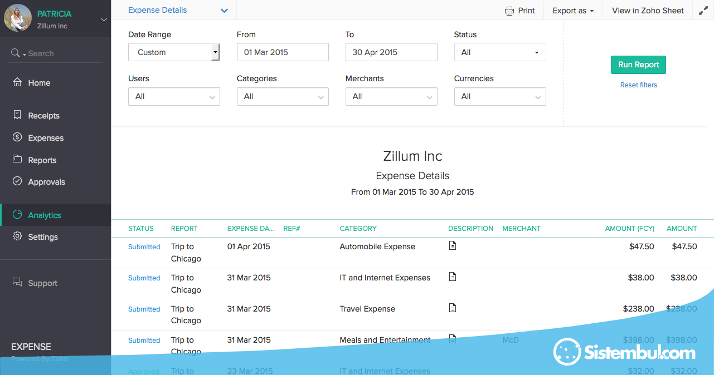Click the 01 Apr 2015 expense date

coord(249,246)
